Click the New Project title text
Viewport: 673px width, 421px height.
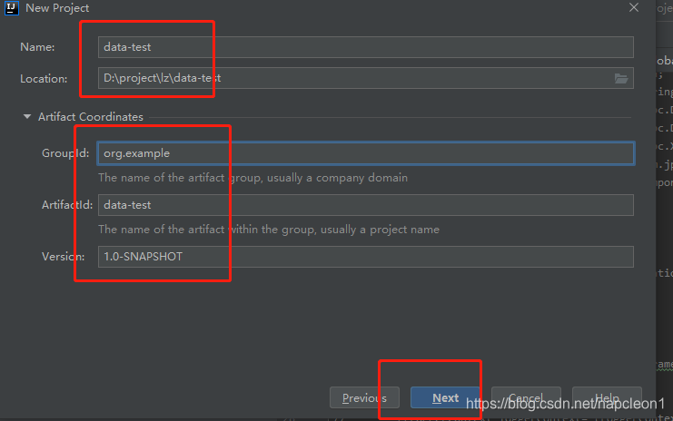click(x=57, y=8)
